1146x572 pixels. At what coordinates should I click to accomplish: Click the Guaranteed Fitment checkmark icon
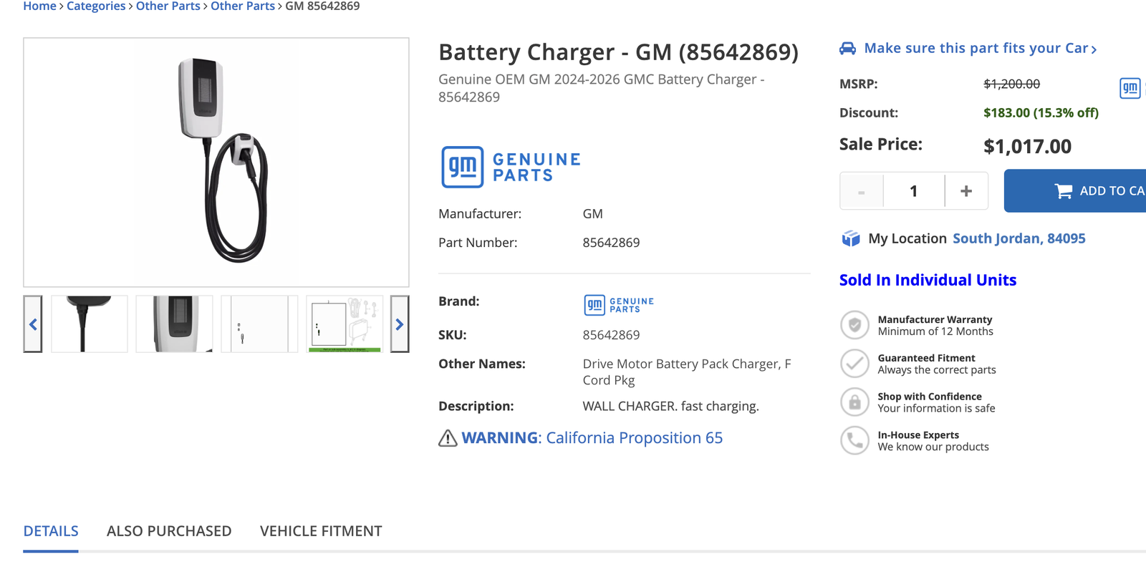pos(854,364)
